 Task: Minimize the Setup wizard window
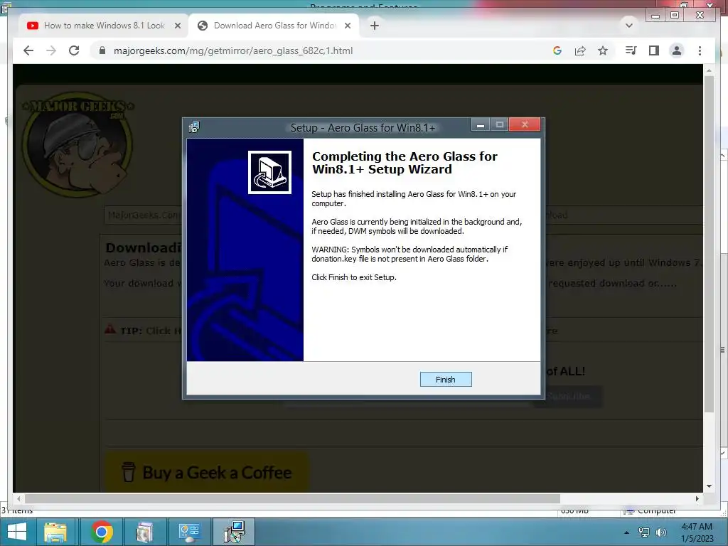[x=481, y=124]
